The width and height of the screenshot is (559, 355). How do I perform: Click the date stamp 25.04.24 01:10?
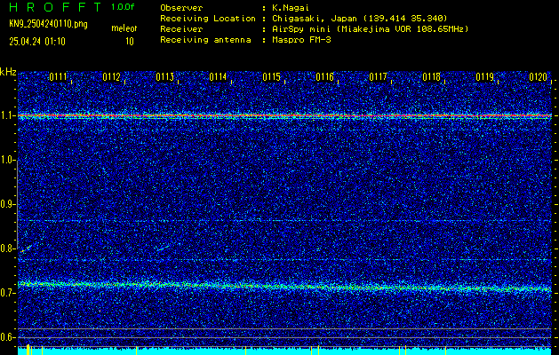point(37,42)
